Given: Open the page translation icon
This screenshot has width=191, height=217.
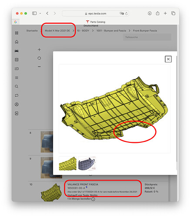Looking at the screenshot, I should point(121,13).
